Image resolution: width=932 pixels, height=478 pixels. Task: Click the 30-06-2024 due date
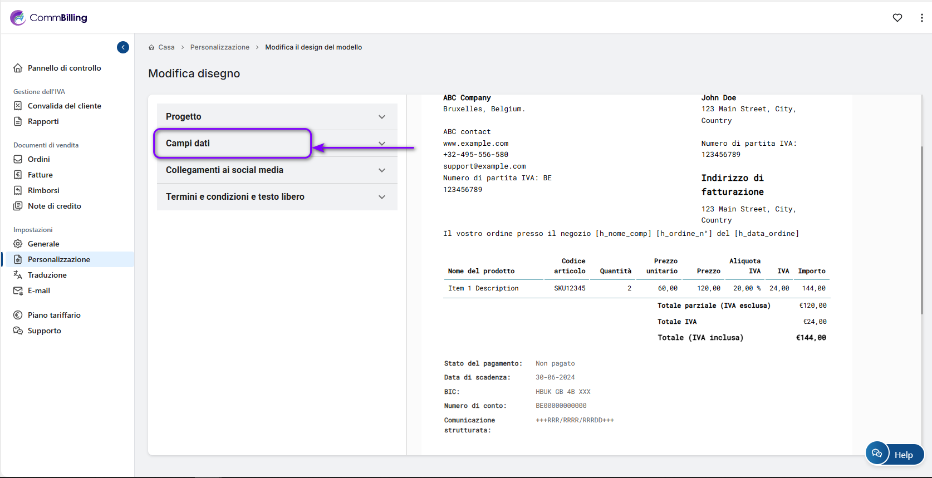[x=555, y=377]
